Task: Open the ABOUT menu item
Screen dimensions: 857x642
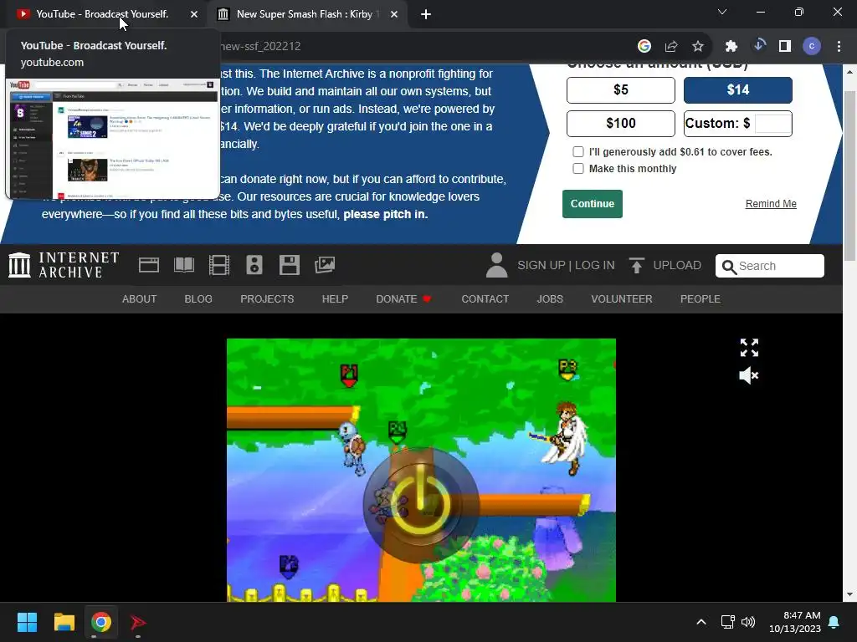Action: tap(140, 299)
